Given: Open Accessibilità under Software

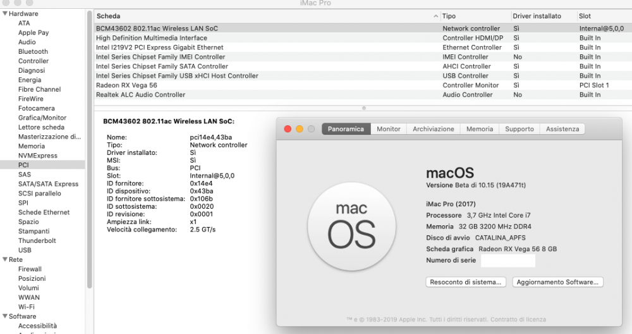Looking at the screenshot, I should tap(37, 326).
